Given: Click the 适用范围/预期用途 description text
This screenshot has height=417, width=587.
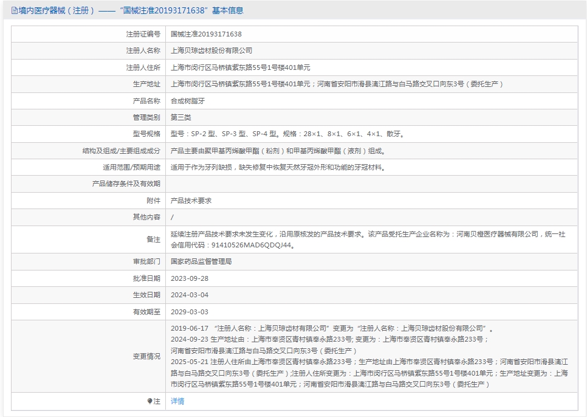Looking at the screenshot, I should click(278, 167).
